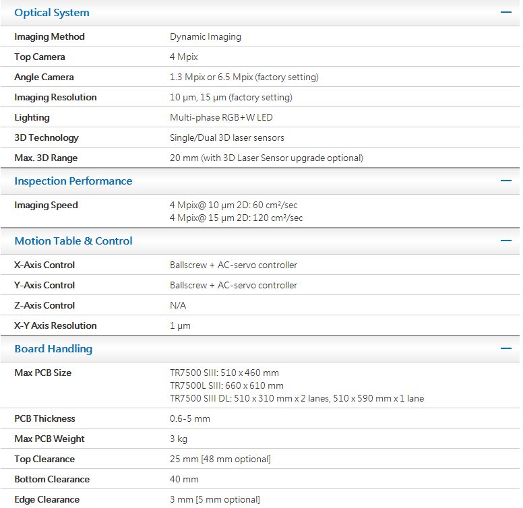
Task: Collapse the Inspection Performance section minus icon
Action: coord(505,181)
